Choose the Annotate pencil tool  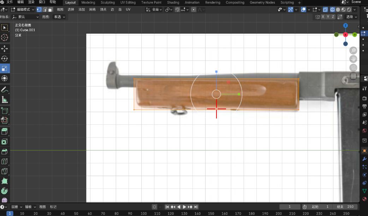click(5, 90)
